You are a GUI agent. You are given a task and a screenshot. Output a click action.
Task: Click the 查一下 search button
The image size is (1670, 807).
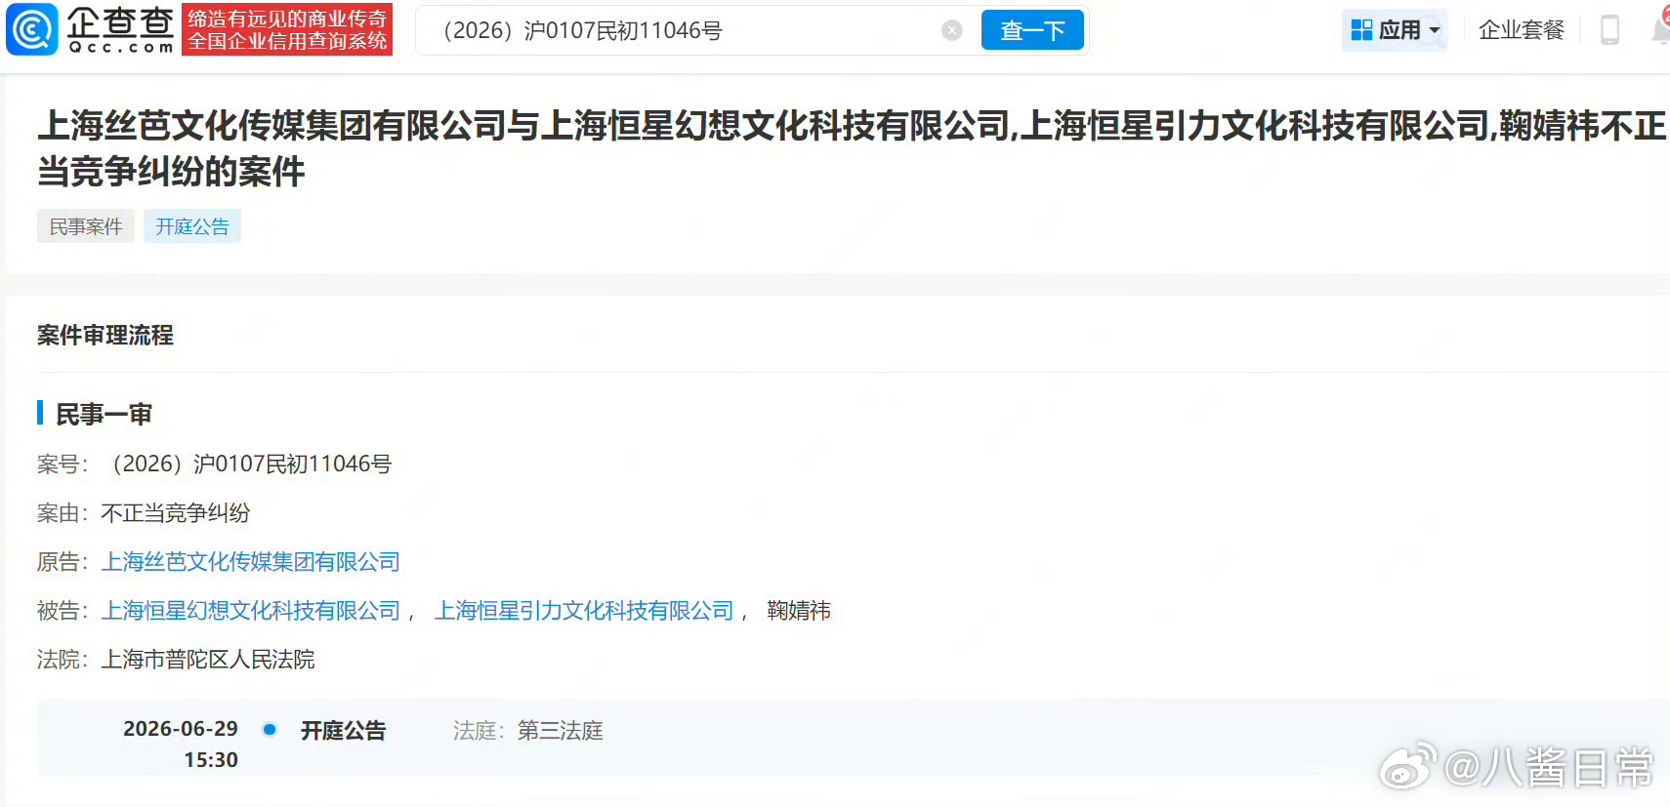click(1032, 30)
